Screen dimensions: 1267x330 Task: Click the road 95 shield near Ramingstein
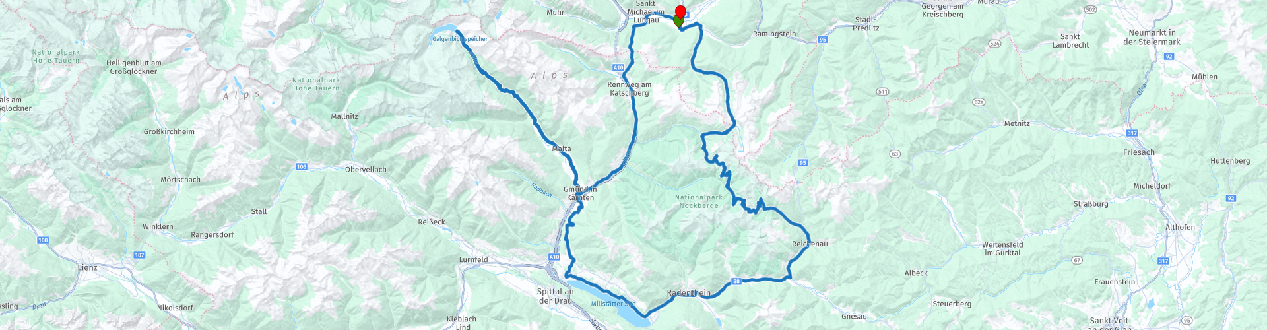822,40
